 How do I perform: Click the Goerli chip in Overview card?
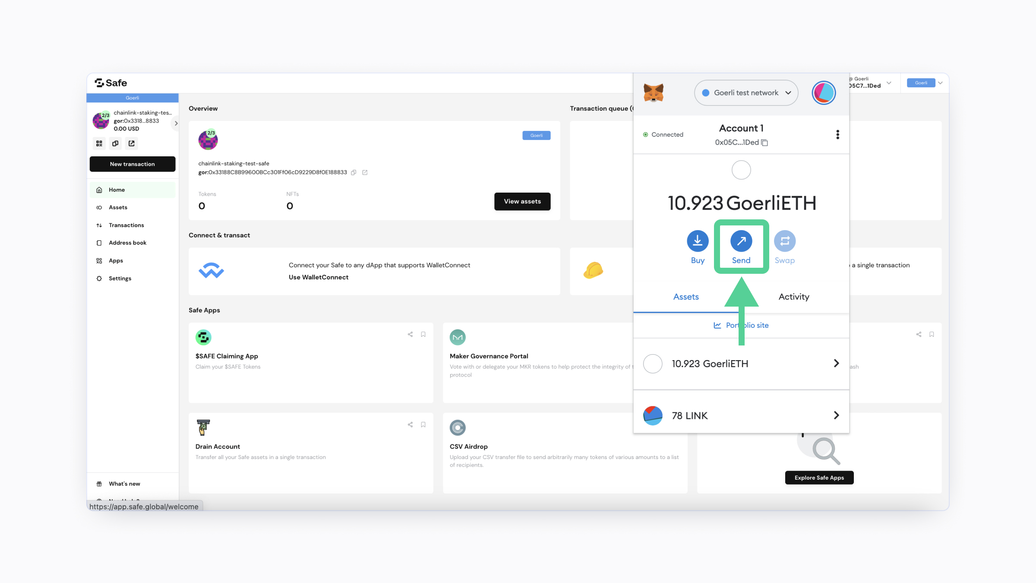[x=537, y=136]
